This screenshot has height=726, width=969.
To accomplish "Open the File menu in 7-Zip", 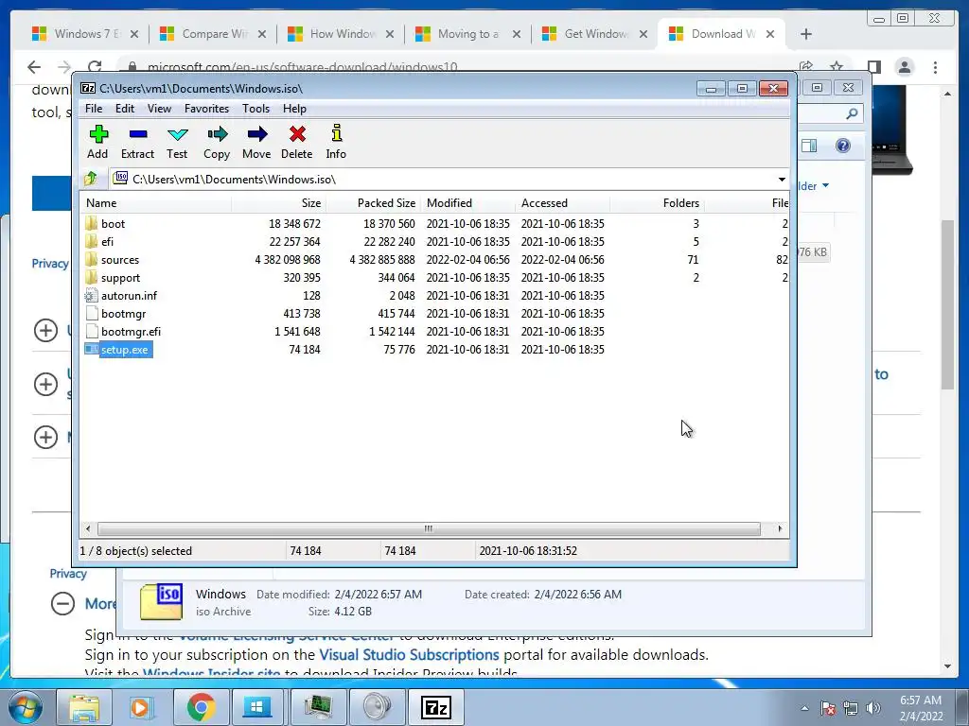I will click(94, 109).
